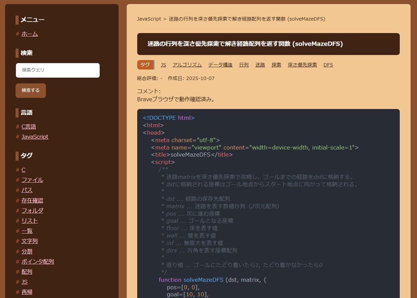Viewport: 417px width, 298px height.
Task: Open the 存在確認 tag link
Action: [32, 201]
